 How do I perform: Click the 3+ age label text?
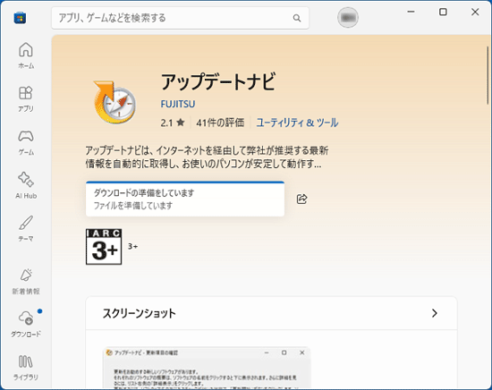tap(132, 247)
